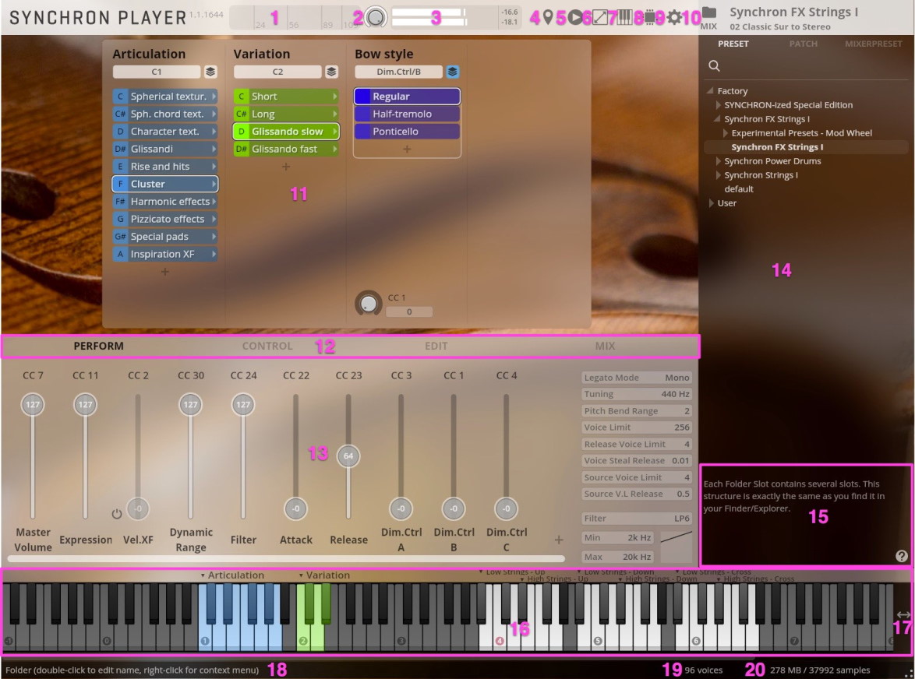Open the Variation dropdown above keyboard
The image size is (915, 679).
[x=324, y=575]
